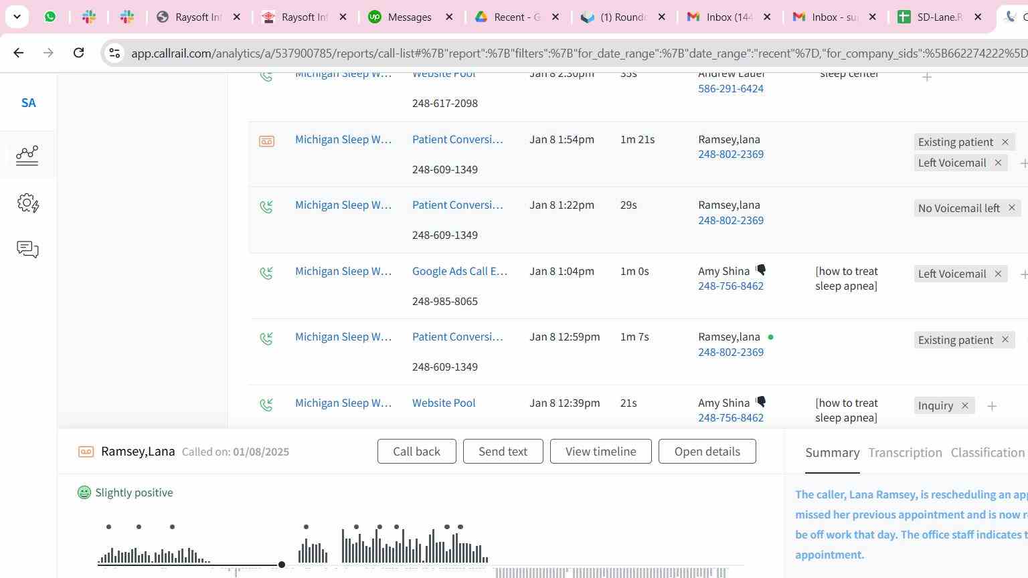
Task: Remove Left Voicemail tag on 1:04pm call
Action: click(998, 274)
